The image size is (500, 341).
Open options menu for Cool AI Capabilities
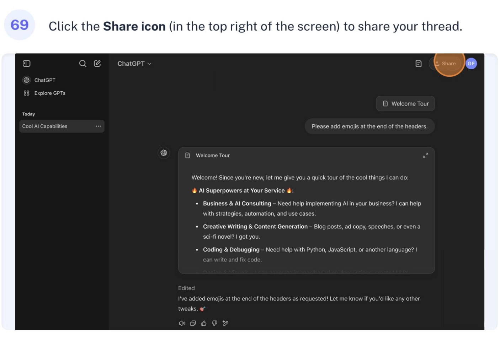pos(98,126)
